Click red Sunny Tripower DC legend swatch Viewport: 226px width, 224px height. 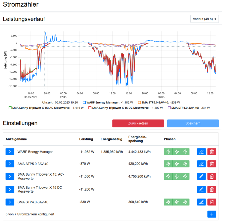pos(90,108)
